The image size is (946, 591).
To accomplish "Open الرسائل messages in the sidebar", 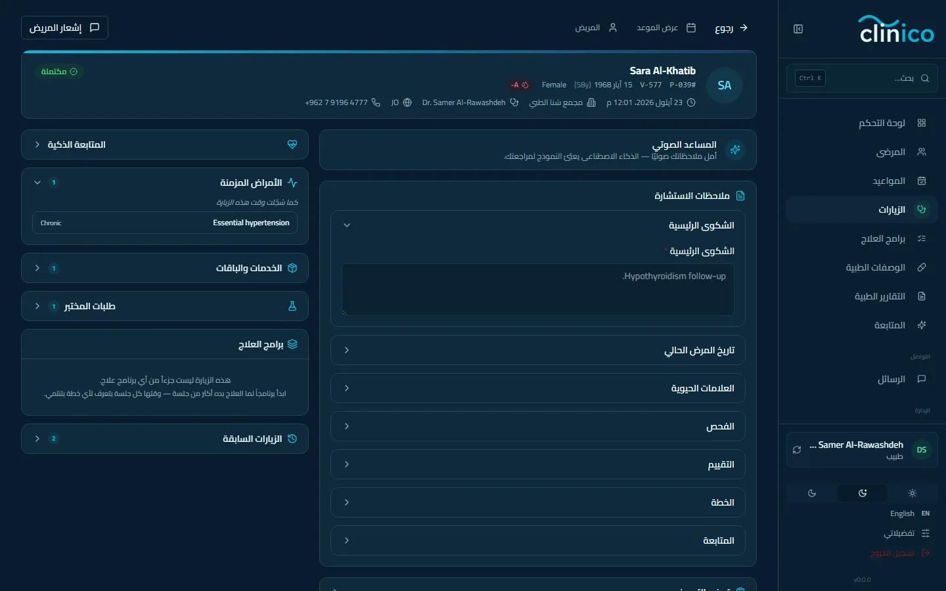I will [862, 379].
